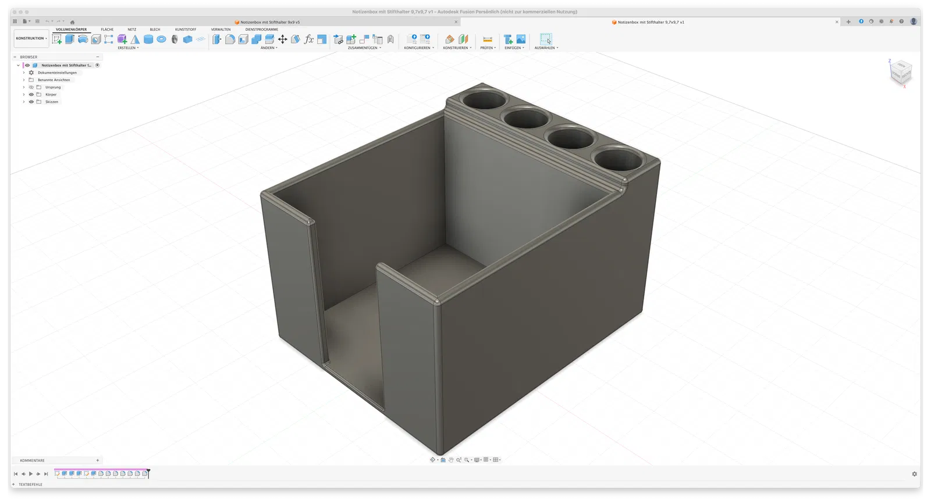Toggle visibility of the root component Notizenbox

coord(27,65)
